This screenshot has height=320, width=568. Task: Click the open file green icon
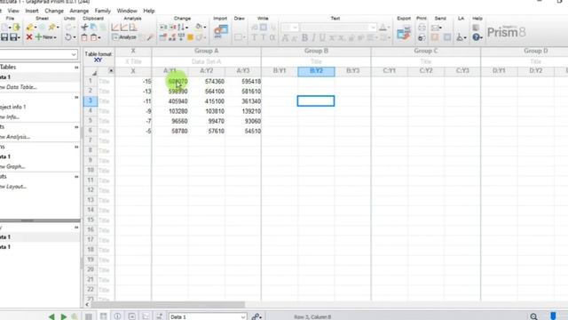[x=16, y=28]
